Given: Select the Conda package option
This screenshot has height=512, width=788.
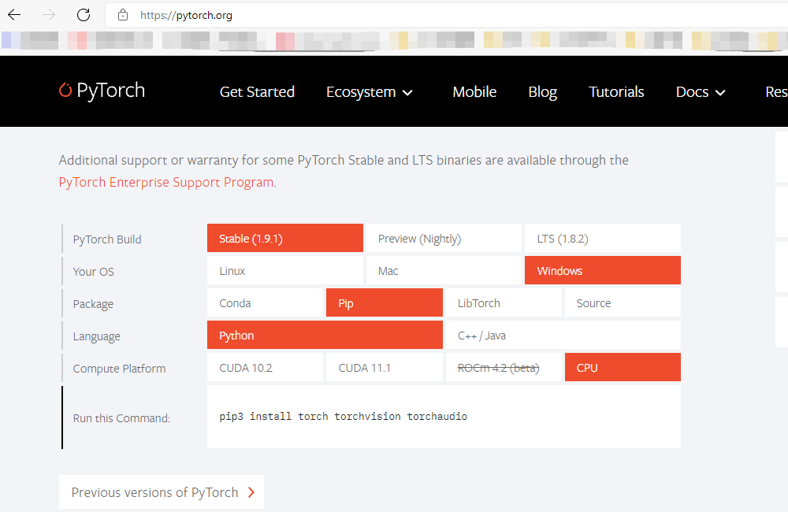Looking at the screenshot, I should tap(265, 302).
